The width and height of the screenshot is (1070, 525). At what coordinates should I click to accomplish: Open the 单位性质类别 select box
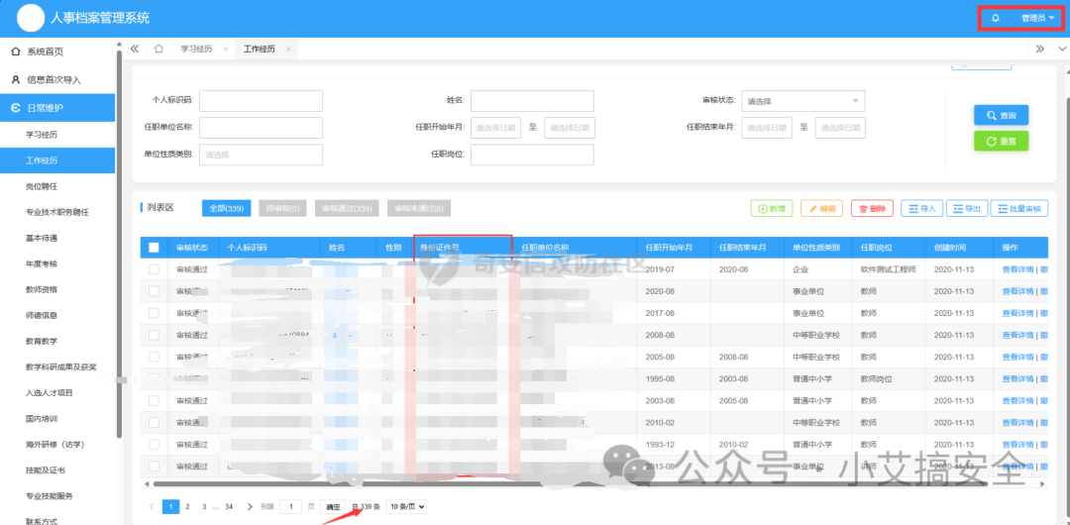(x=261, y=155)
